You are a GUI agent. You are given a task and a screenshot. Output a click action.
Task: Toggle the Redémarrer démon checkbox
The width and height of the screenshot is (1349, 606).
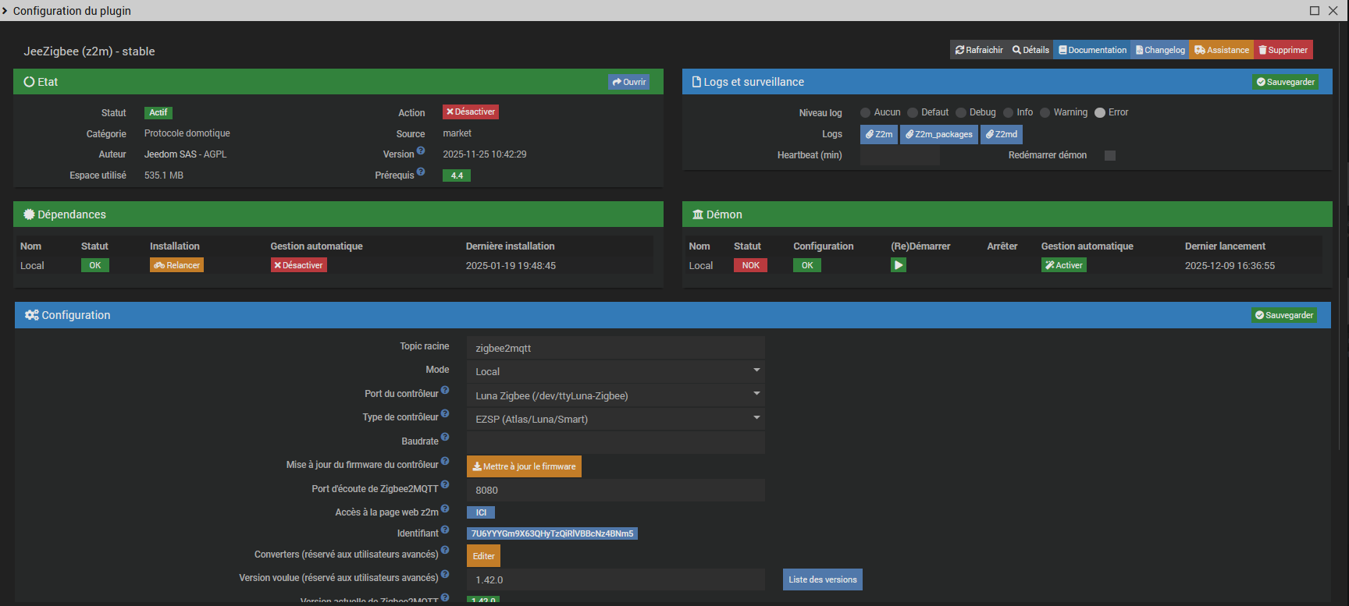(x=1109, y=156)
